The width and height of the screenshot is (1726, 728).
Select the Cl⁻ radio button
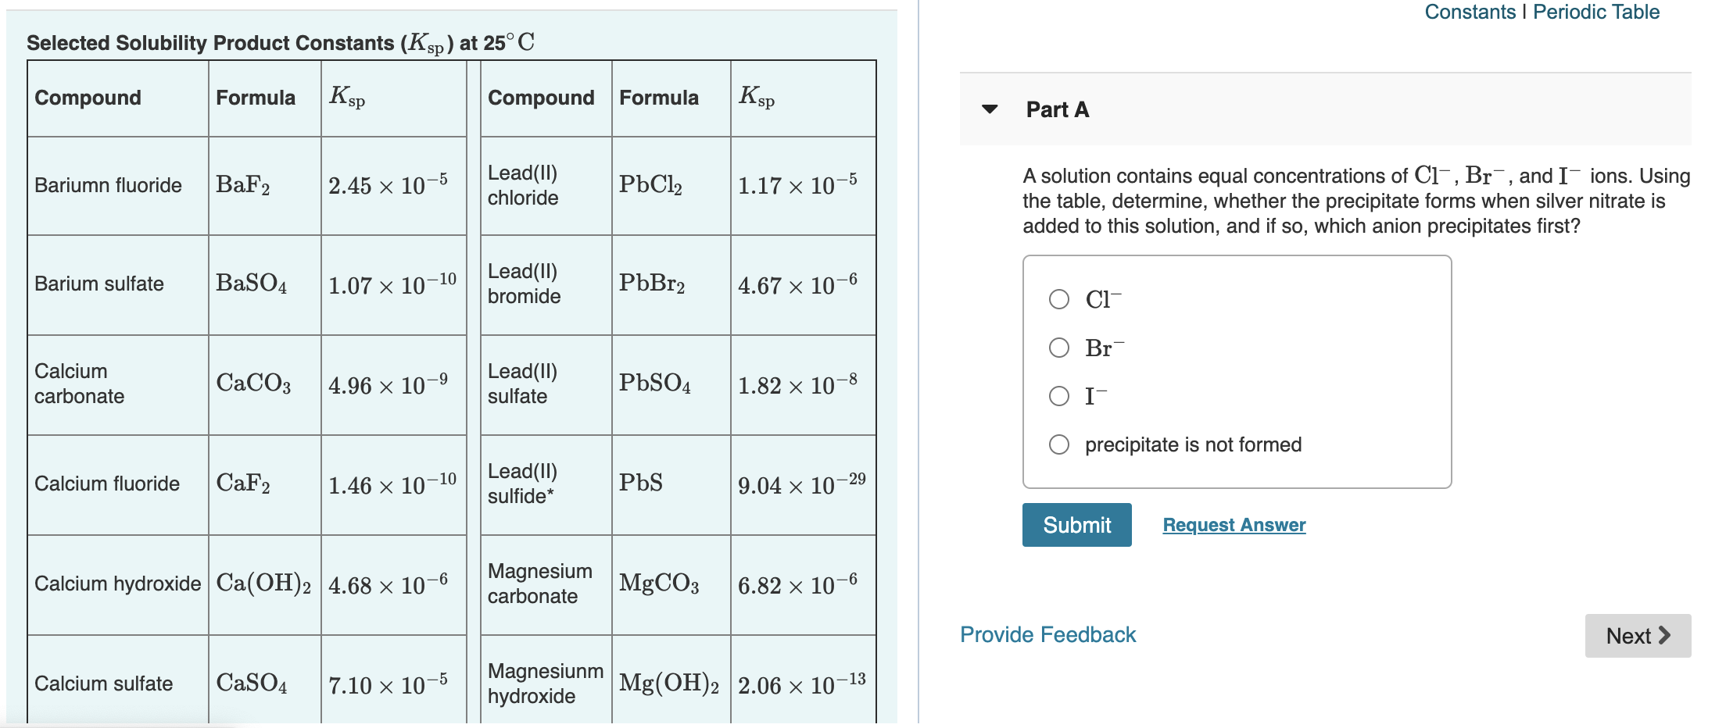1059,298
